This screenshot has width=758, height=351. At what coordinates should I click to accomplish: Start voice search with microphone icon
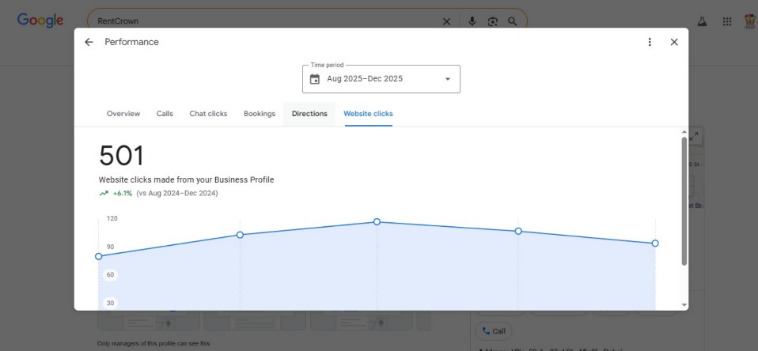pyautogui.click(x=472, y=21)
